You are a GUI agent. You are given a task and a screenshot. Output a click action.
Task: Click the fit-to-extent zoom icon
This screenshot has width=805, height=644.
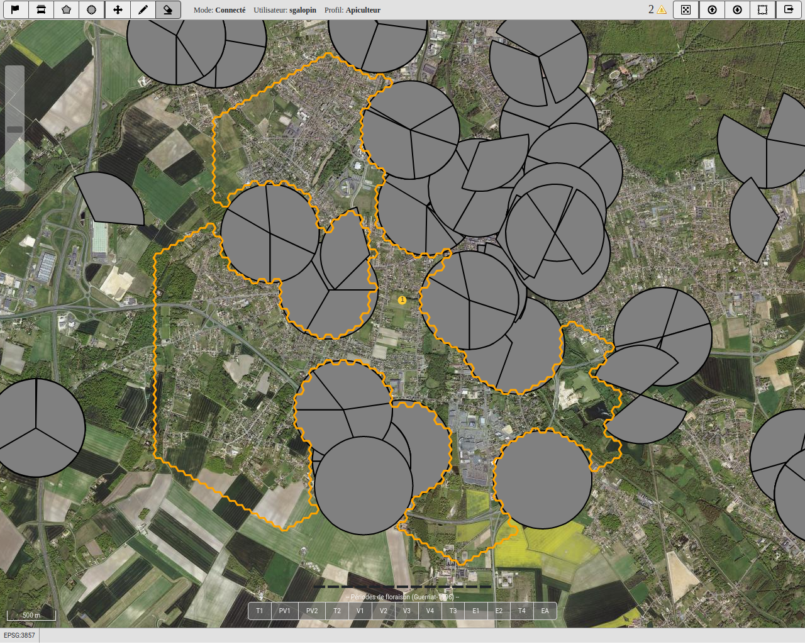(x=686, y=9)
